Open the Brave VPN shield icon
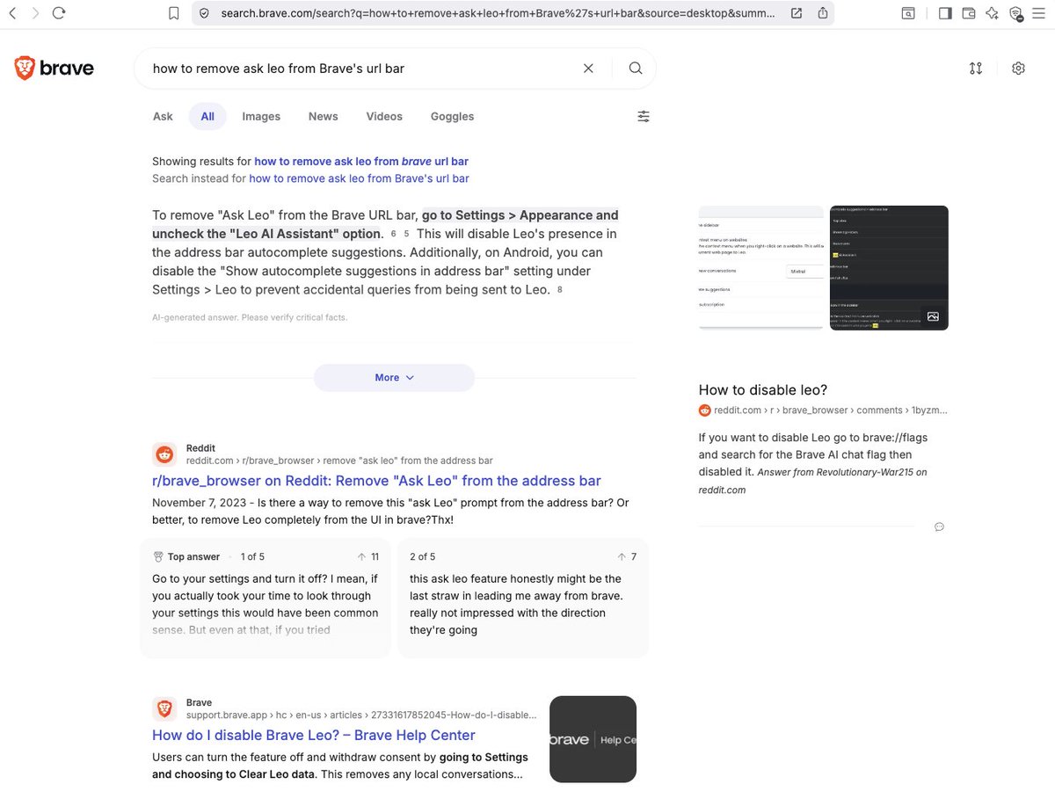The height and width of the screenshot is (806, 1055). [x=1016, y=13]
